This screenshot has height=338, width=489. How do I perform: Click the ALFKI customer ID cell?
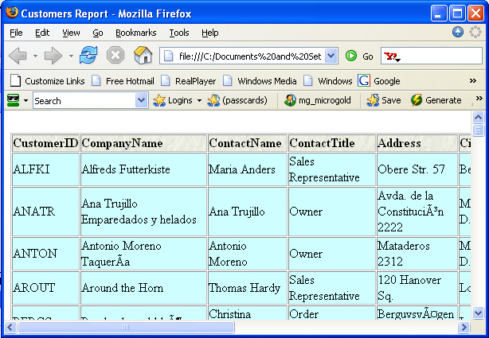45,169
